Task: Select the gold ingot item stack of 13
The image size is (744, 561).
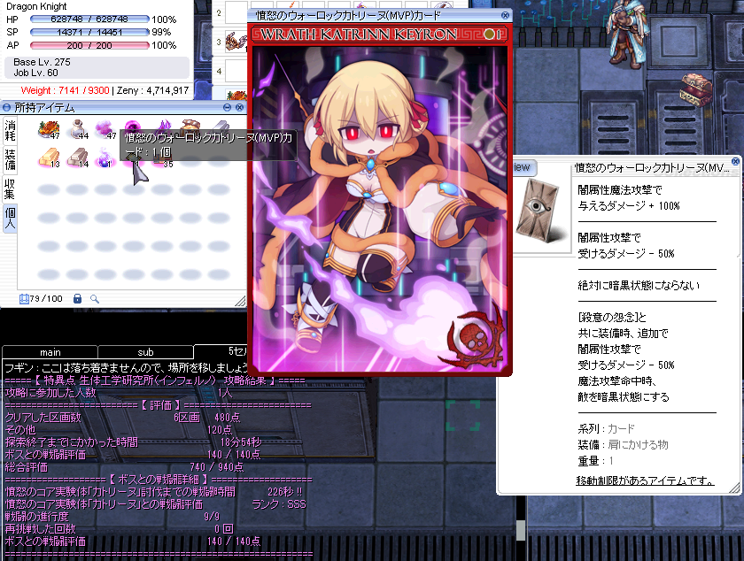Action: (49, 158)
